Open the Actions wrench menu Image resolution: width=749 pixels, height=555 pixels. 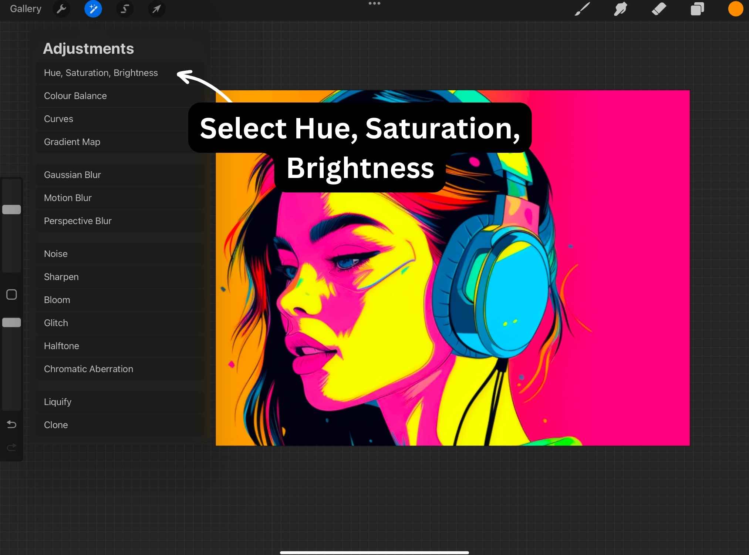point(61,9)
